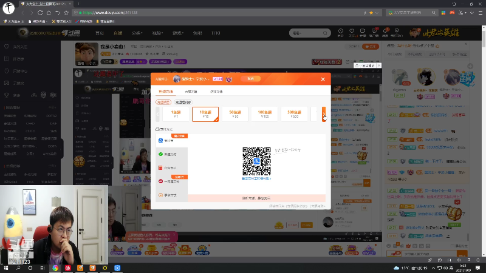Select the 10 fish-fin ¥10 recharge option
This screenshot has width=486, height=273.
(x=205, y=114)
